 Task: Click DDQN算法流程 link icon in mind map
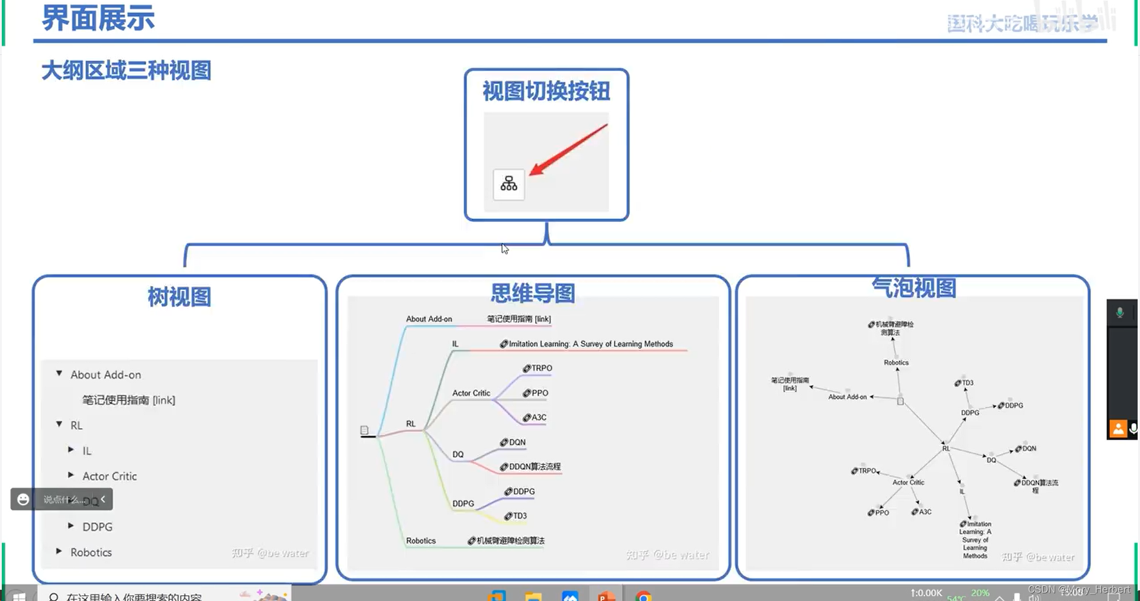coord(504,467)
